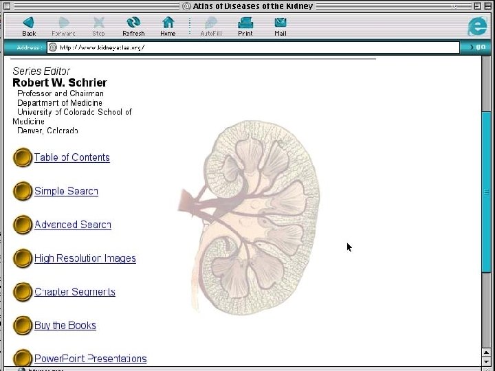Click the go button beside address

pos(478,47)
